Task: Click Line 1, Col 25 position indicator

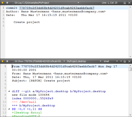Action: (x=110, y=3)
